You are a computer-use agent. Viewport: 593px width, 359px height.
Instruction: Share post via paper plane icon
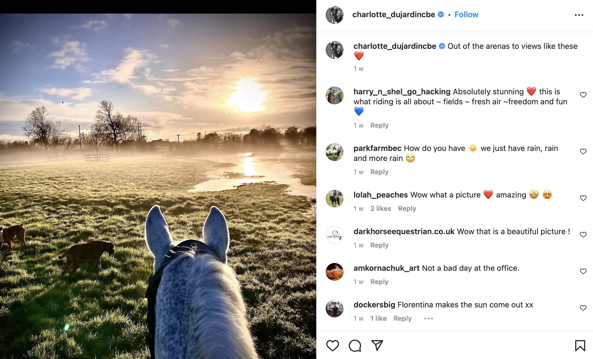click(377, 345)
